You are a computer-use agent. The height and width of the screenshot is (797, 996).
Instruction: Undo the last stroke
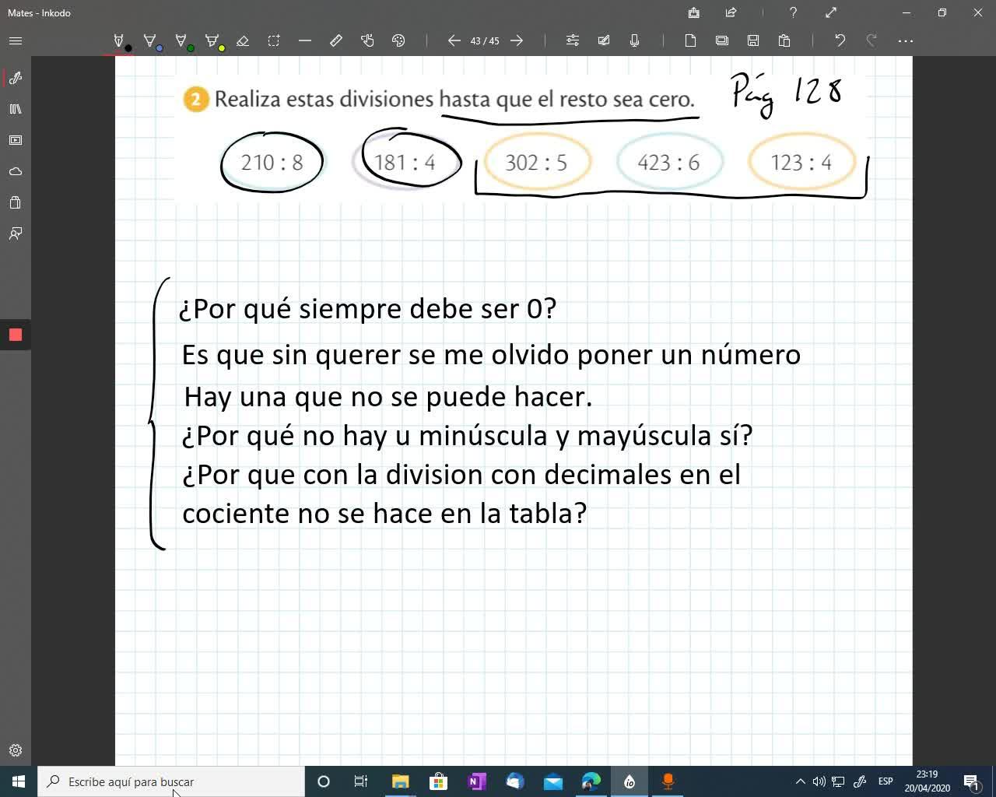click(840, 40)
